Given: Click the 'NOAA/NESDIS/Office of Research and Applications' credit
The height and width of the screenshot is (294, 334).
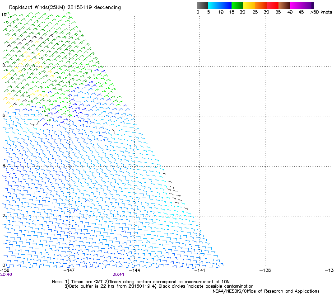Looking at the screenshot, I should (266, 291).
